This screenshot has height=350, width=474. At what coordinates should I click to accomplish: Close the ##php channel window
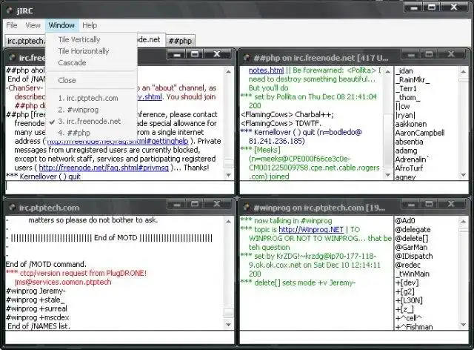click(x=451, y=54)
